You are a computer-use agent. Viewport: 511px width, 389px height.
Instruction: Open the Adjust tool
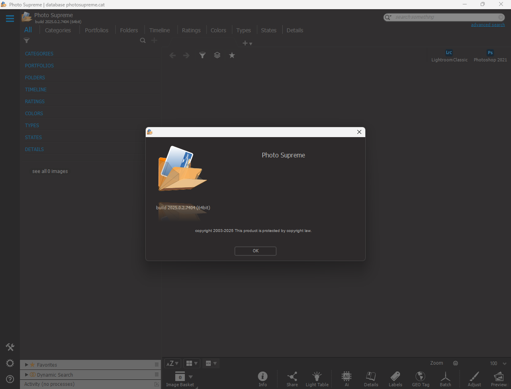474,379
